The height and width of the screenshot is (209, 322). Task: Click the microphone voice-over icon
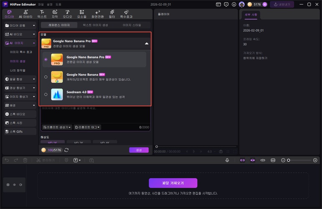click(227, 160)
